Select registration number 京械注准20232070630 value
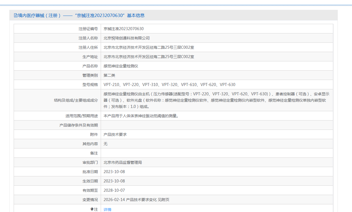 (x=123, y=29)
